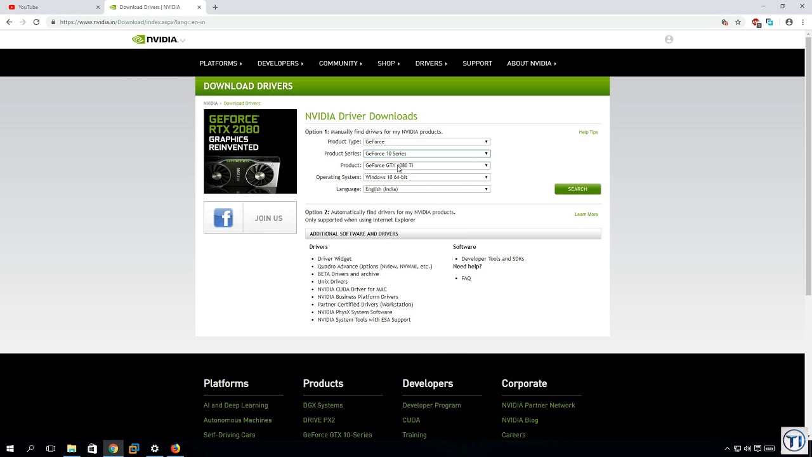
Task: Click the GeForce RTX 2080 banner image
Action: click(x=250, y=151)
